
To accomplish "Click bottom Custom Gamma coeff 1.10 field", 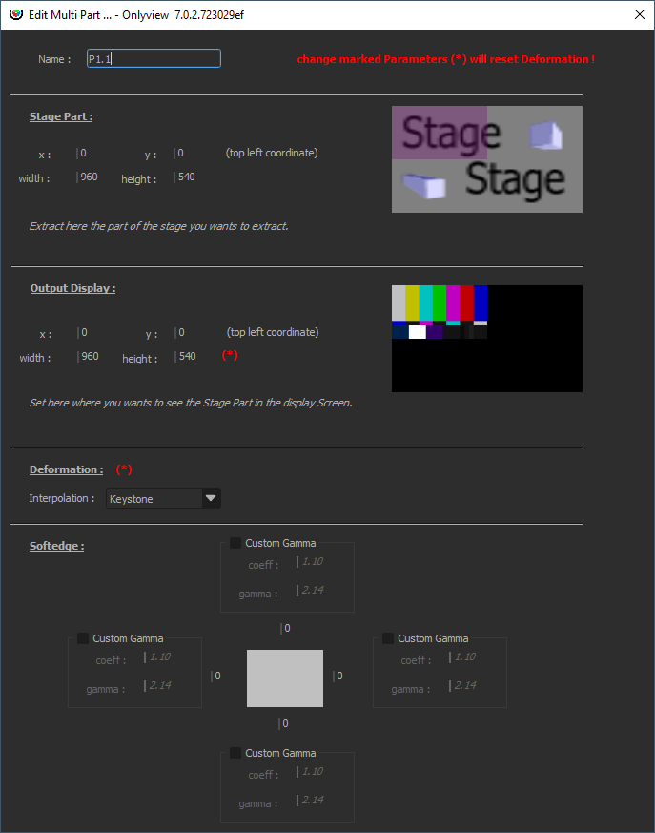I will point(312,771).
